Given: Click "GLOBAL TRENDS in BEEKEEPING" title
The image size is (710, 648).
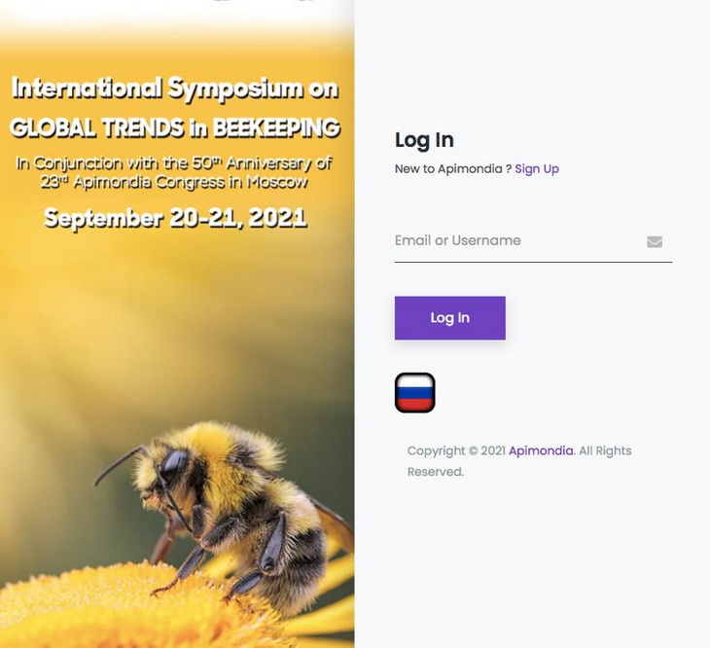Looking at the screenshot, I should click(x=175, y=127).
